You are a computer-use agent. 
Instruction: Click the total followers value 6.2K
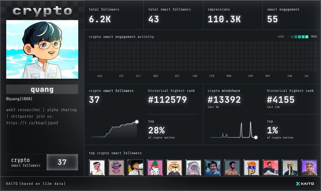click(x=100, y=19)
